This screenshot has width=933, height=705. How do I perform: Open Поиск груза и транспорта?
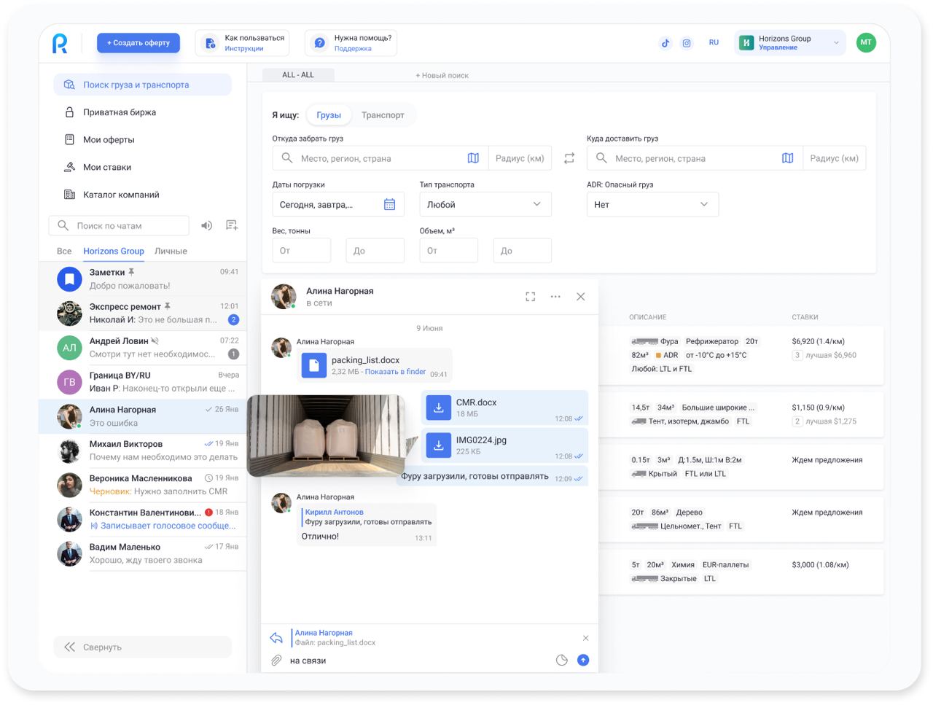[x=142, y=85]
